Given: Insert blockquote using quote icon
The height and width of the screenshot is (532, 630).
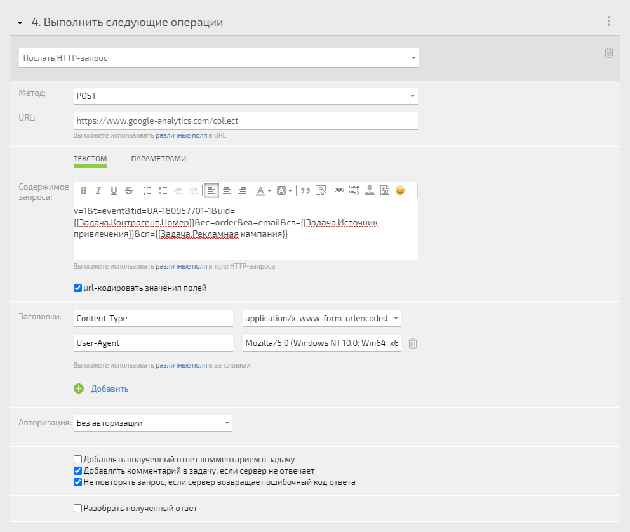Looking at the screenshot, I should (x=305, y=190).
